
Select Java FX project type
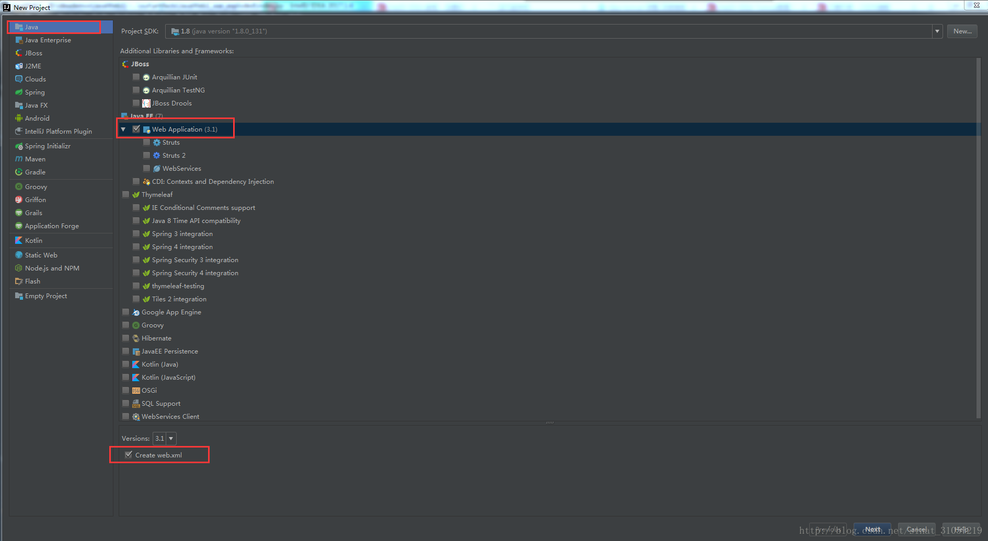tap(61, 105)
